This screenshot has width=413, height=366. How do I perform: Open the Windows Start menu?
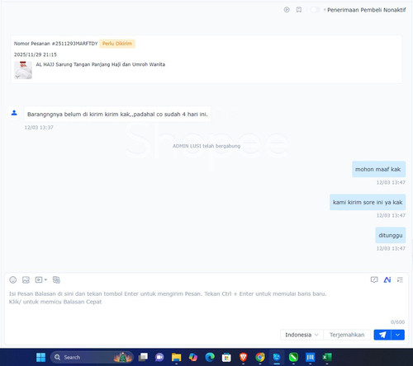click(x=40, y=357)
